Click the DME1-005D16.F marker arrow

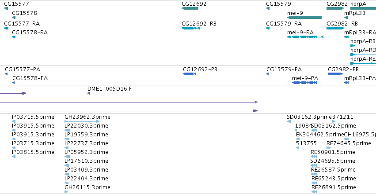click(89, 93)
